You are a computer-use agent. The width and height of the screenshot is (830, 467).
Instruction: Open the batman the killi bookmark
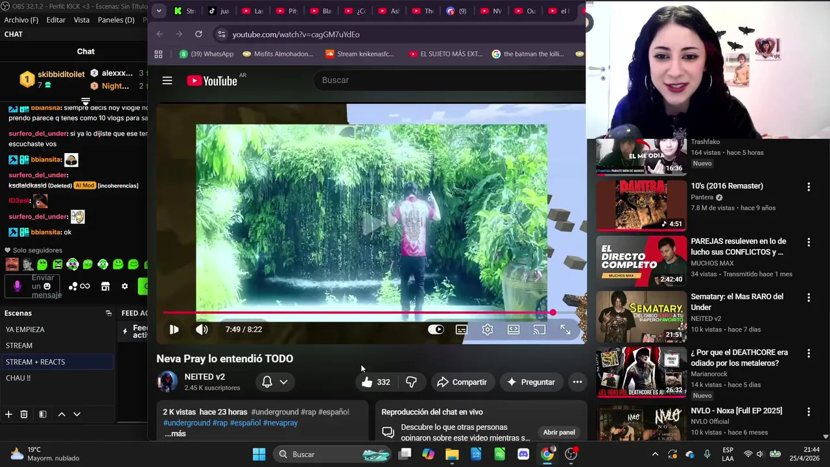pyautogui.click(x=528, y=54)
